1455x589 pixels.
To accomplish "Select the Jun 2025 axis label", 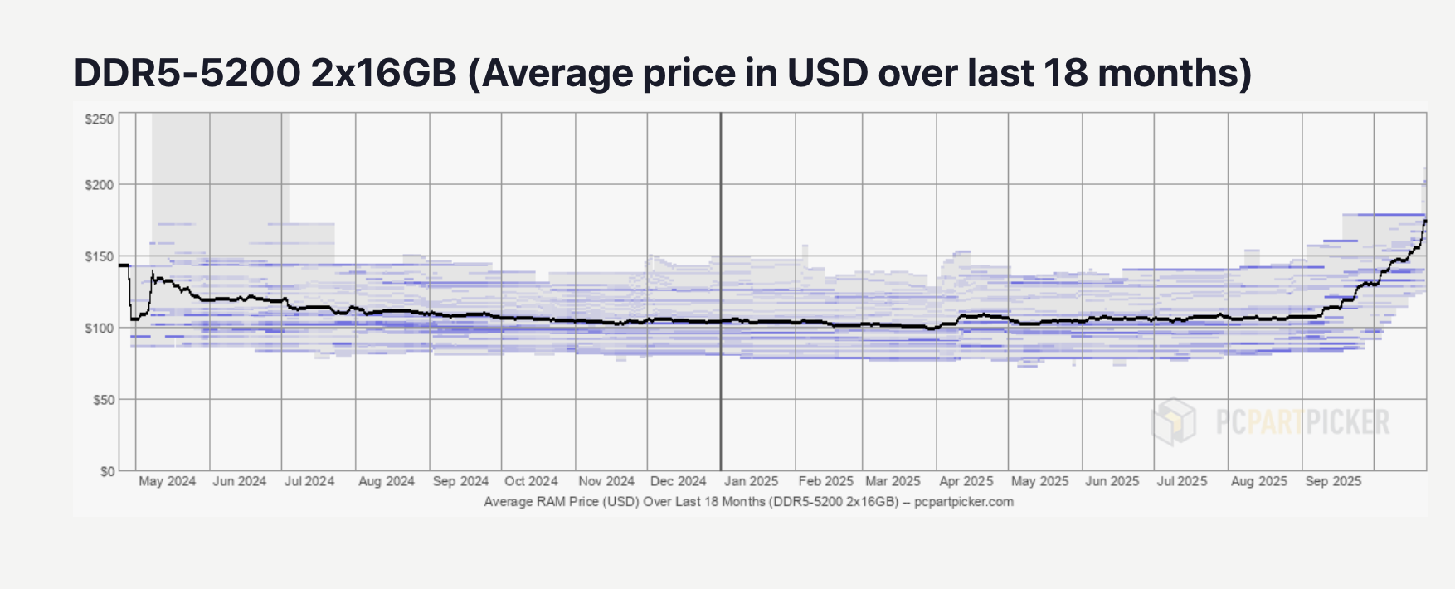I will 1112,481.
